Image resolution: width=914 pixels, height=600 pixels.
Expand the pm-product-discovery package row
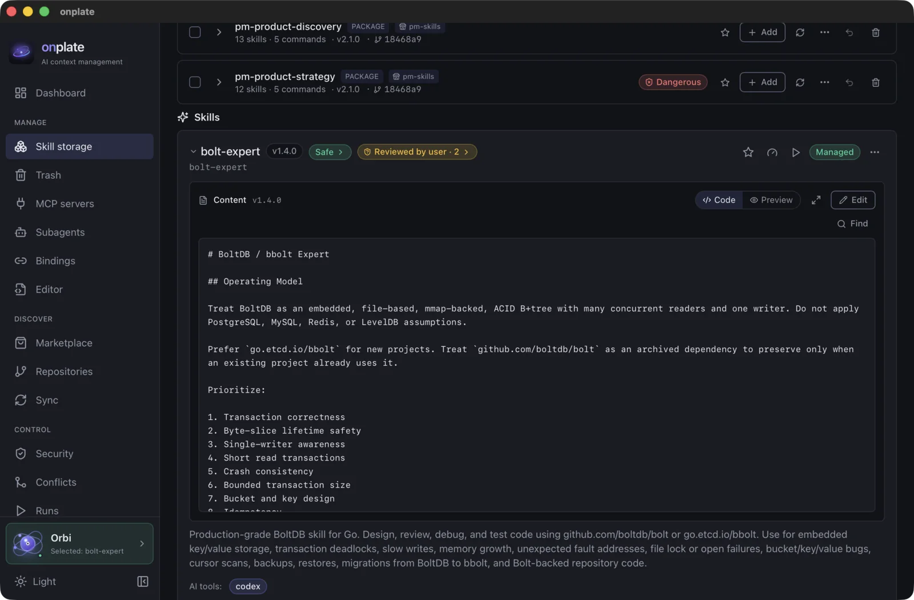[219, 32]
